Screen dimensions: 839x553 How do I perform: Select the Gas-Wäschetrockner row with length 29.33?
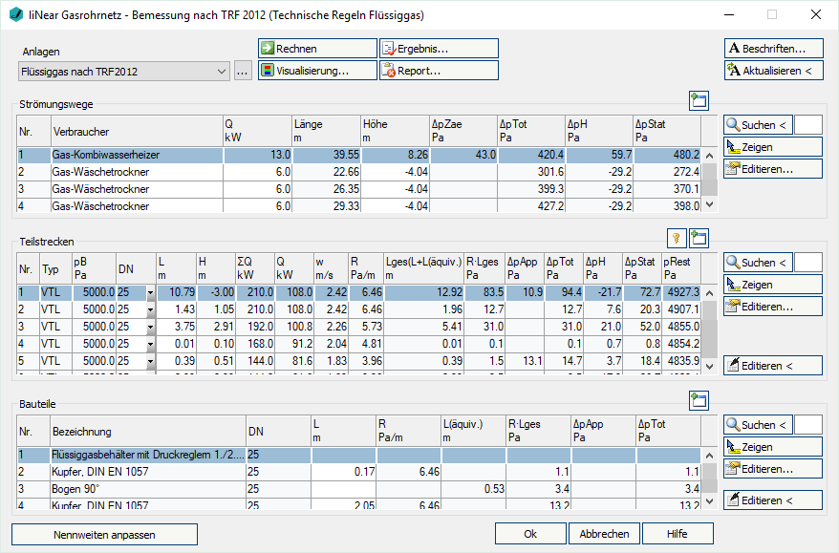pyautogui.click(x=359, y=206)
